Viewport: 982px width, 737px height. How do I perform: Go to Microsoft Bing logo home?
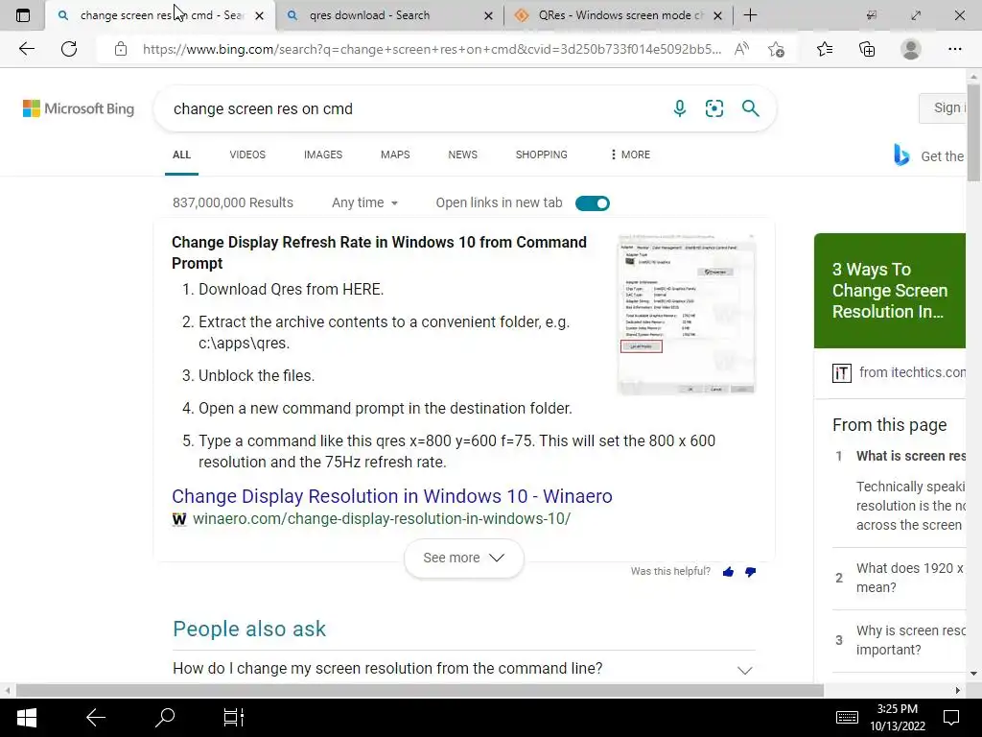79,108
